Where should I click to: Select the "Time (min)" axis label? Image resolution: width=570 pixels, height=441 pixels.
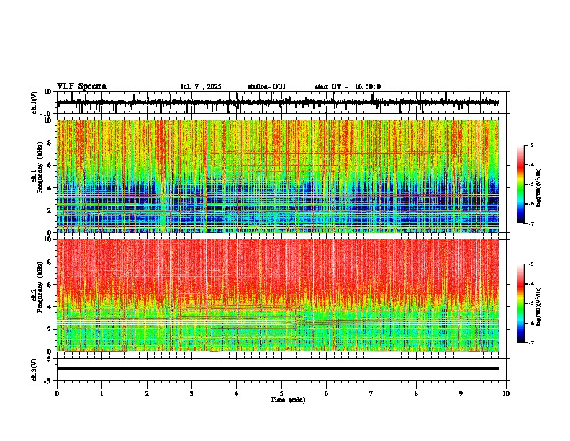[x=288, y=400]
